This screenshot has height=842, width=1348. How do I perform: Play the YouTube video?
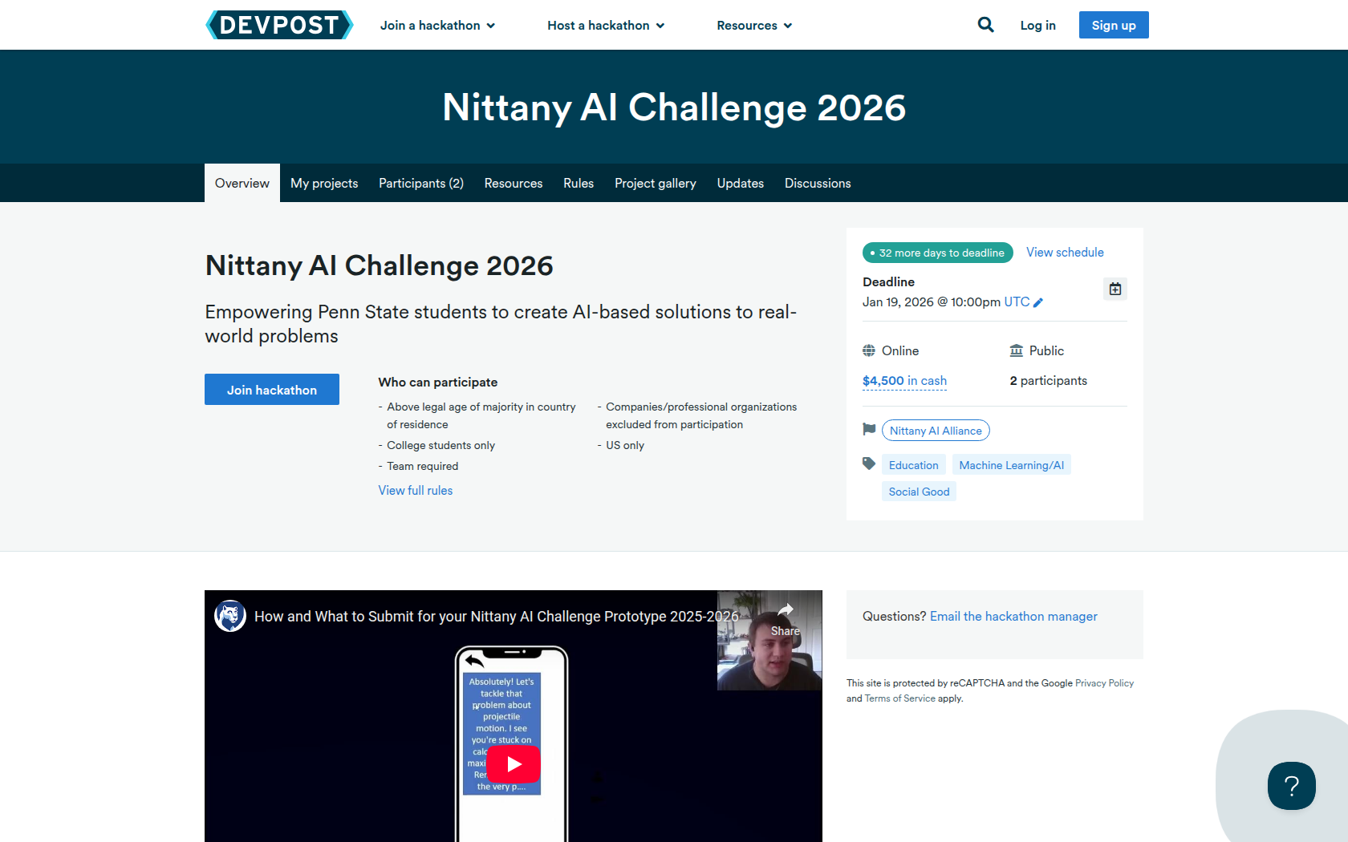tap(514, 764)
